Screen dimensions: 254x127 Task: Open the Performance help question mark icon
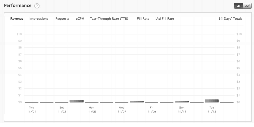click(x=37, y=6)
